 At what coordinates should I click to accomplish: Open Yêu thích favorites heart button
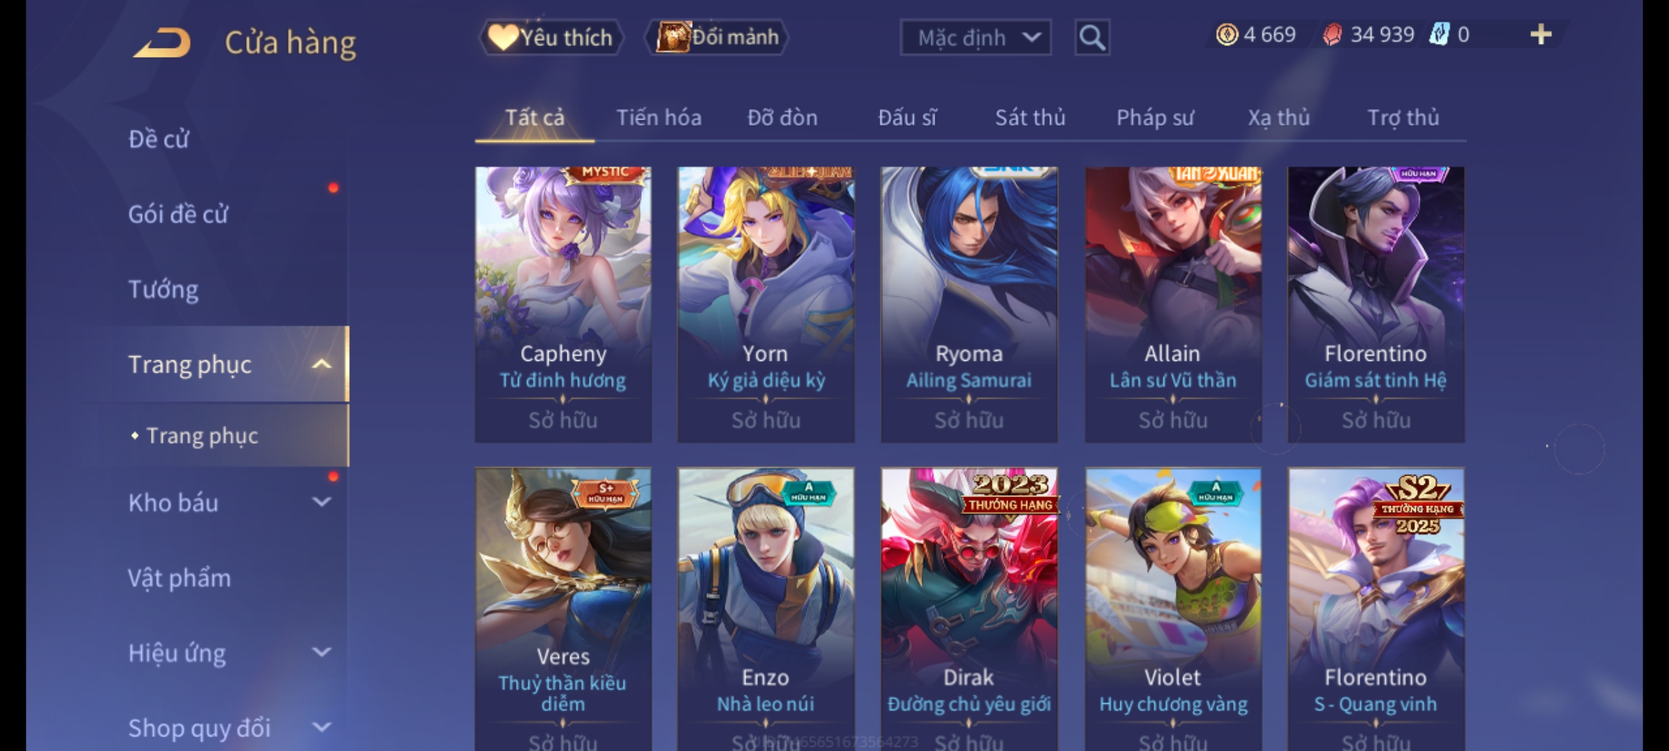click(x=551, y=37)
